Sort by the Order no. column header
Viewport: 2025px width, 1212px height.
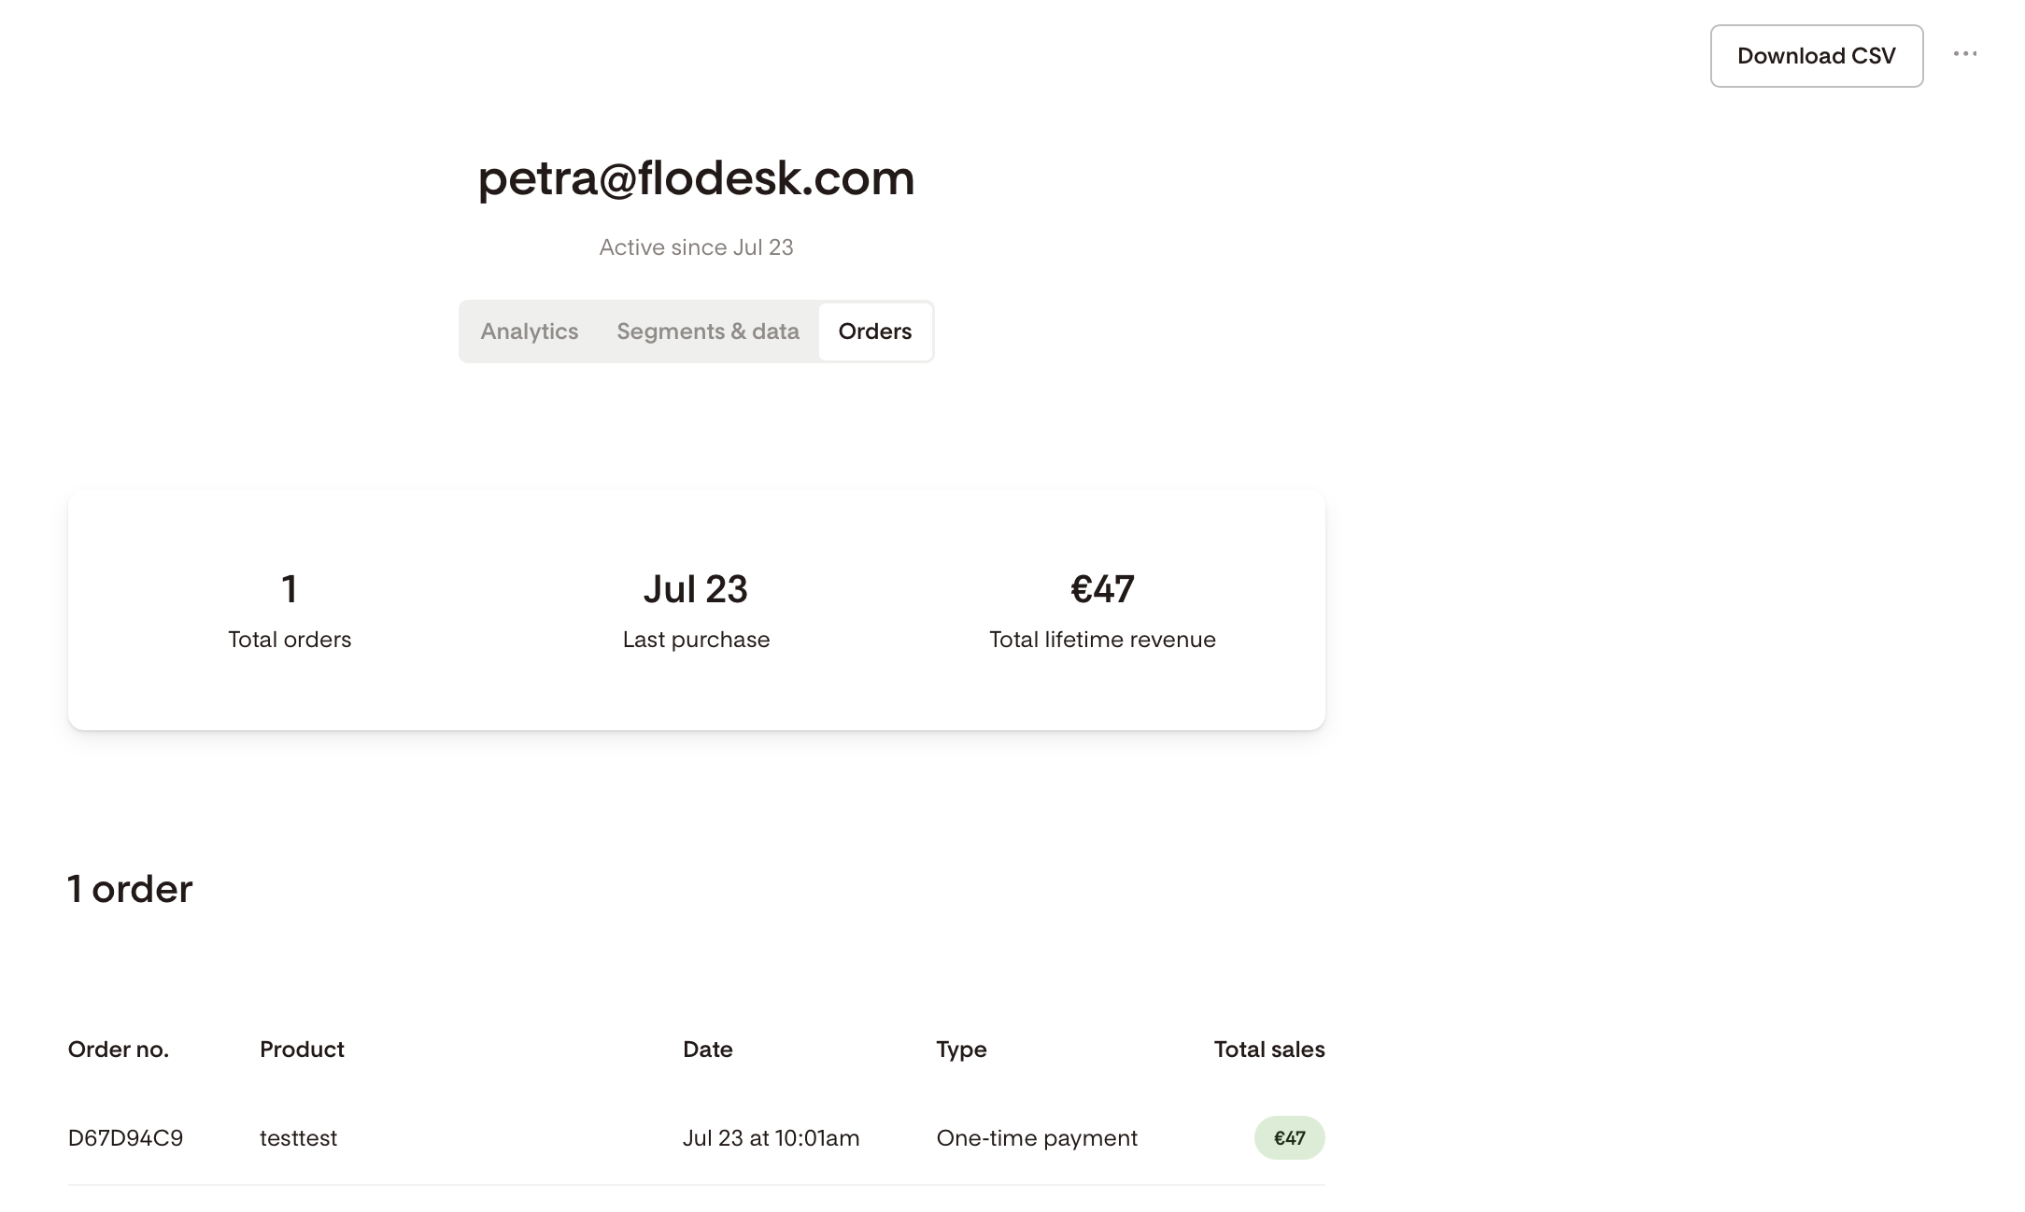pos(118,1050)
